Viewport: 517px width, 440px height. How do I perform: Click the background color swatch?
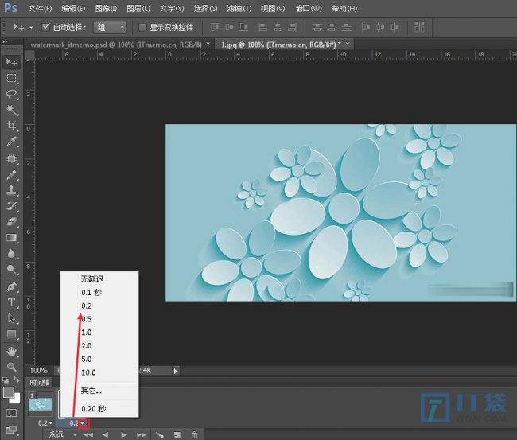tap(15, 399)
